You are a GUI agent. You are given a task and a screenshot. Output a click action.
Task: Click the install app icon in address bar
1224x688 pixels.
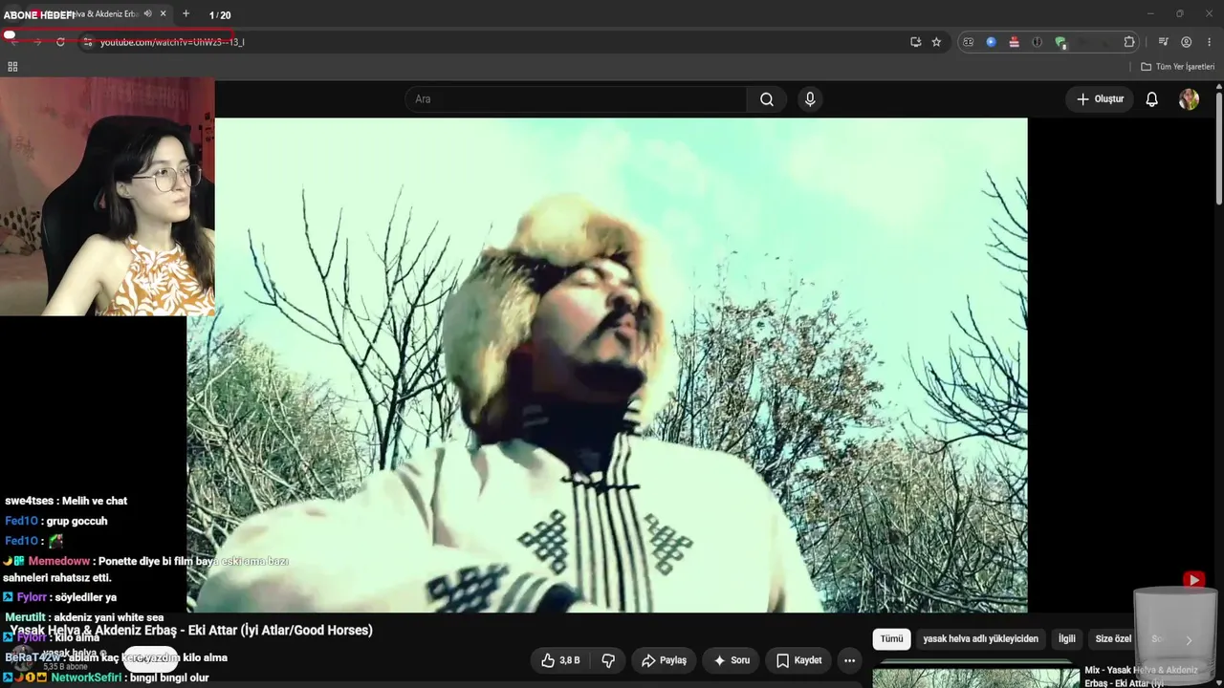(x=915, y=42)
